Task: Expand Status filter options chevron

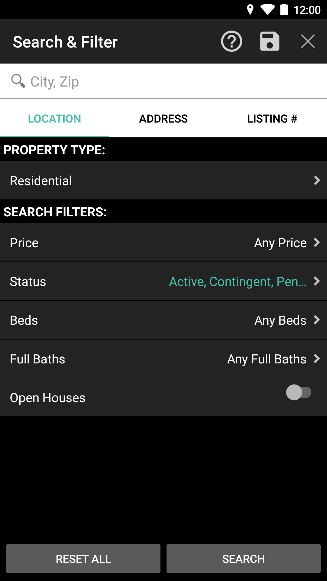Action: click(x=317, y=281)
